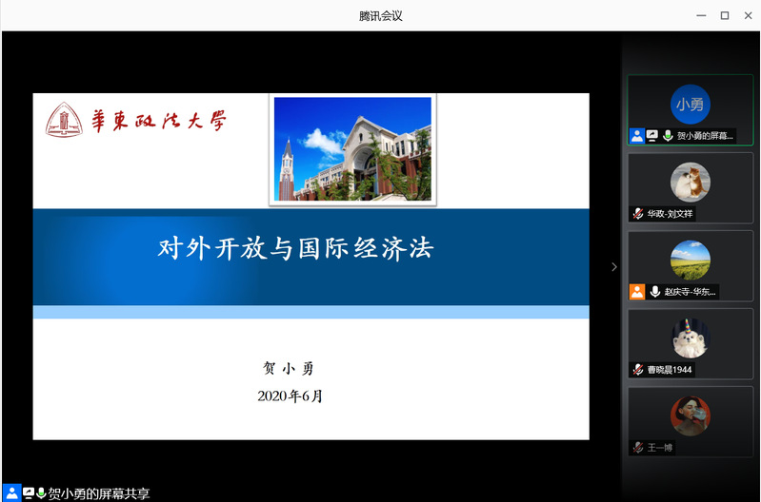
Task: Click the 华政-刘文祥 name label
Action: [670, 214]
